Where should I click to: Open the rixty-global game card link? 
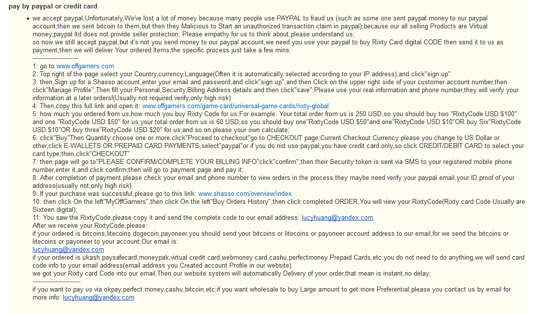pyautogui.click(x=235, y=106)
